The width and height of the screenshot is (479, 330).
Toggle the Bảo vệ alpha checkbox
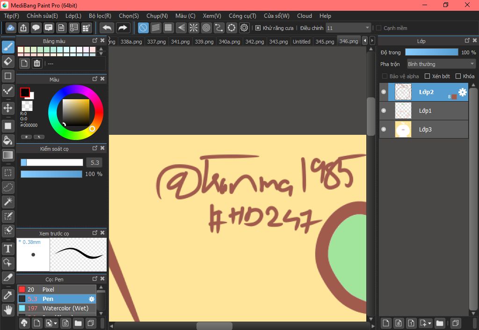(385, 76)
